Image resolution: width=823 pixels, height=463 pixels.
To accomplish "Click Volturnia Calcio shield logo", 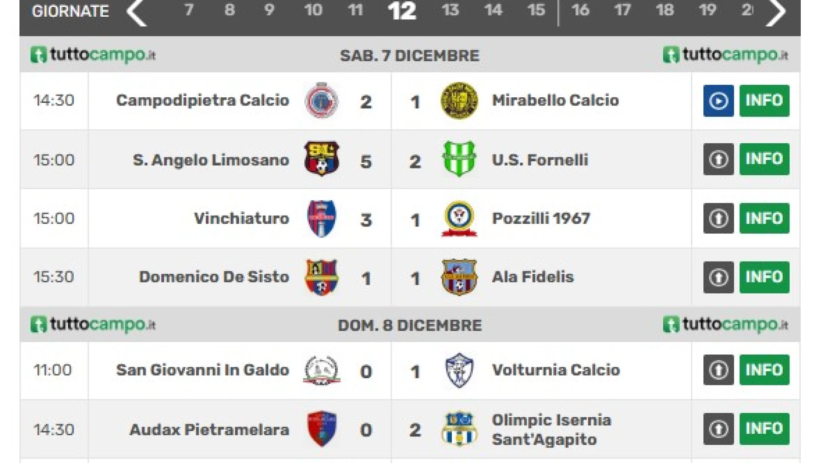I will point(459,370).
